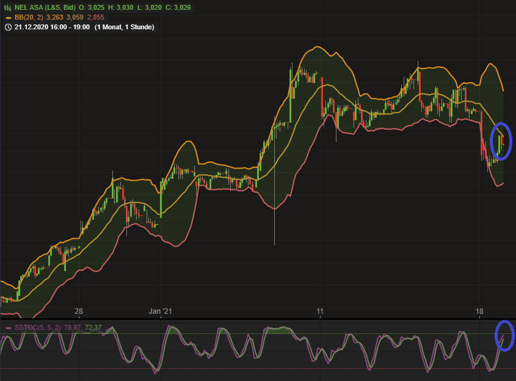
Task: Click the SSTOC value 78,87
Action: [73, 328]
